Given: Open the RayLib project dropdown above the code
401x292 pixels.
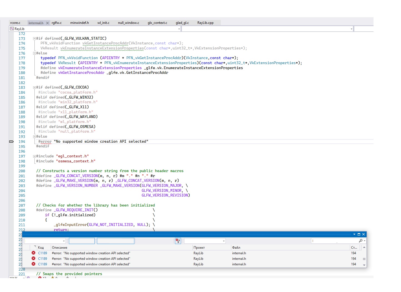Looking at the screenshot, I should point(179,29).
